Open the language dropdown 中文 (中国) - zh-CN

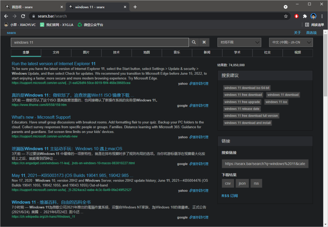point(291,42)
